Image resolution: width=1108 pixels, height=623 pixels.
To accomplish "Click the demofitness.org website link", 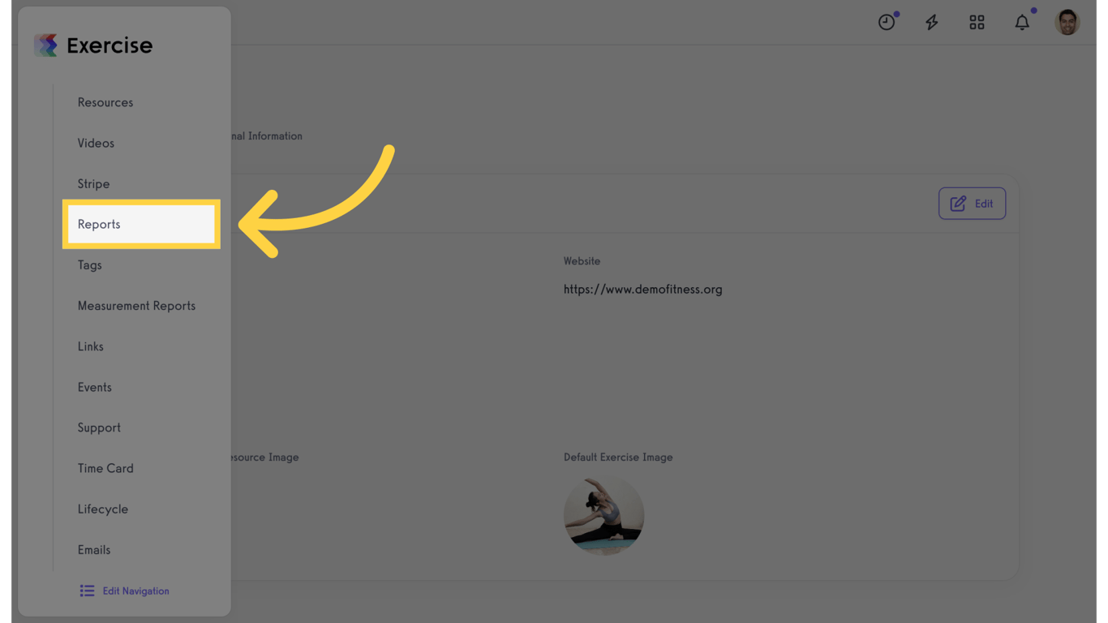I will click(642, 289).
